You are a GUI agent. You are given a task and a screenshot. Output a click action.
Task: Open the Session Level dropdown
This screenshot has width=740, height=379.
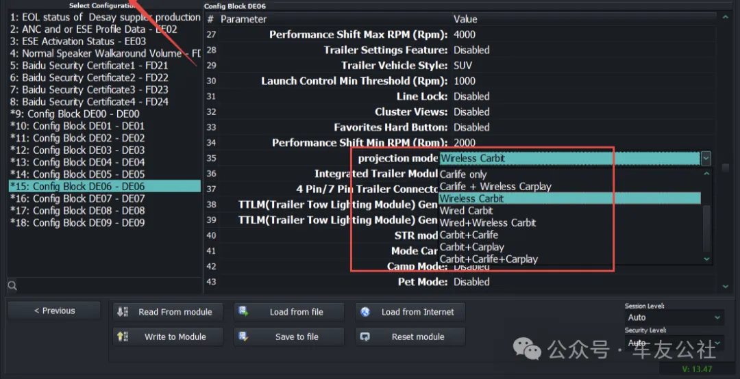tap(674, 317)
